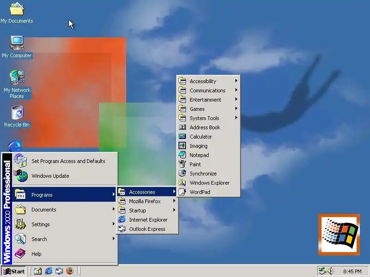Click the Calculator icon

(x=182, y=136)
